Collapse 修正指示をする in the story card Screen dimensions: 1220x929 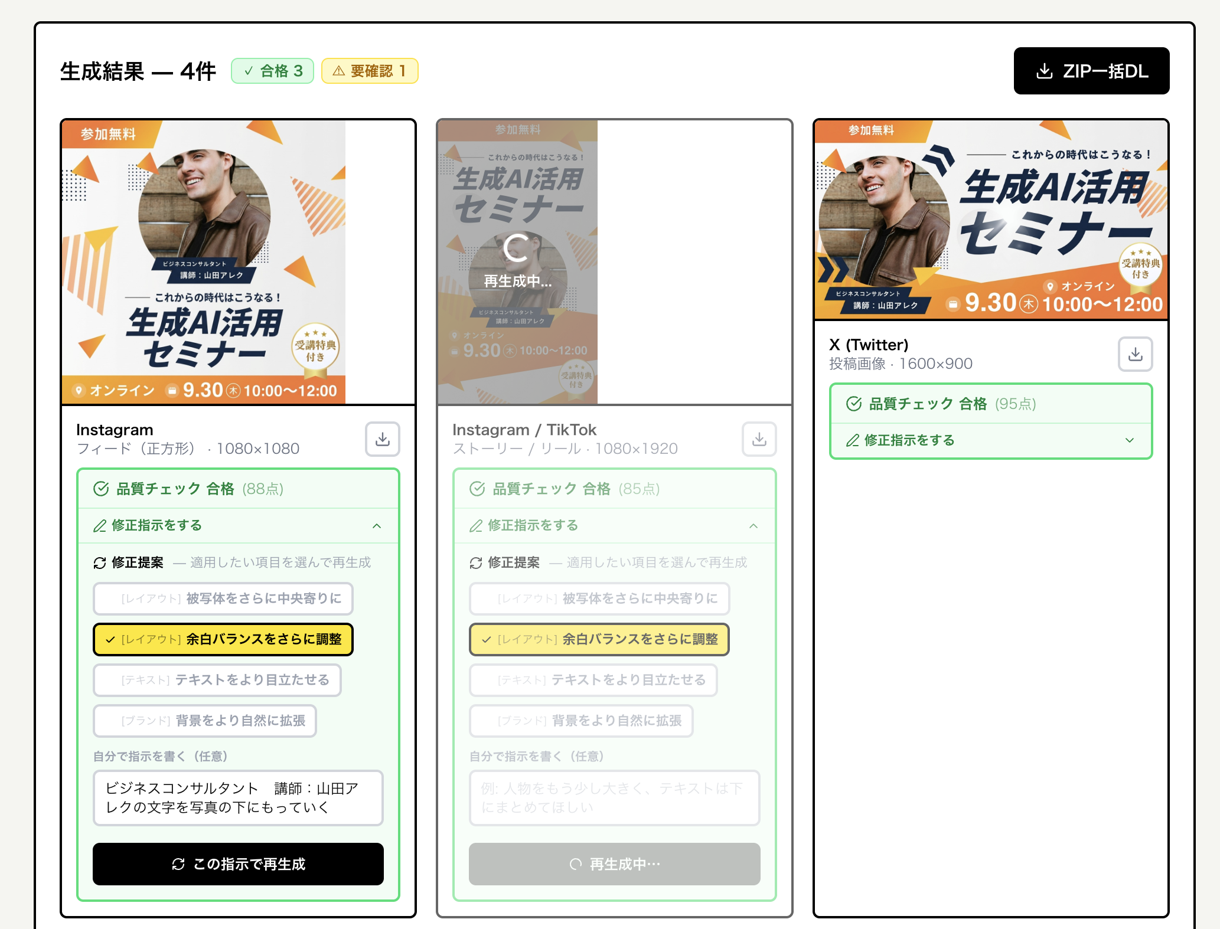click(753, 525)
